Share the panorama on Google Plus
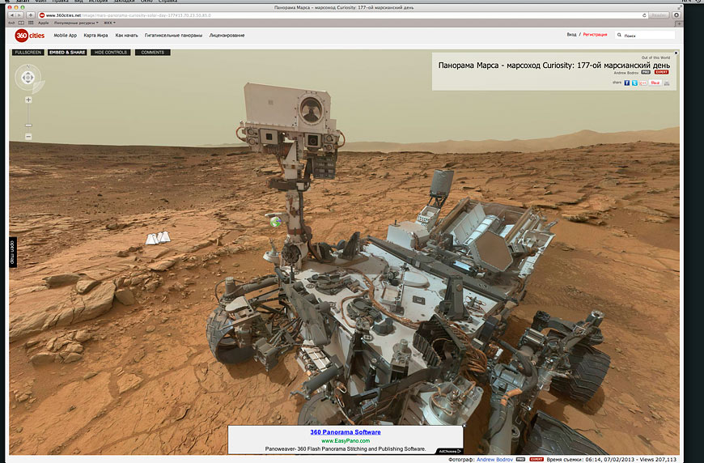The image size is (704, 463). tap(643, 83)
